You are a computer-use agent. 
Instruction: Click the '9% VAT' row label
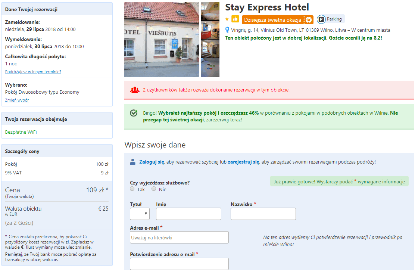coord(13,173)
